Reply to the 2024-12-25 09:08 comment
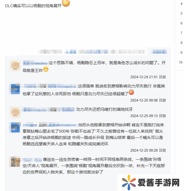This screenshot has width=184, height=191. click(x=162, y=100)
